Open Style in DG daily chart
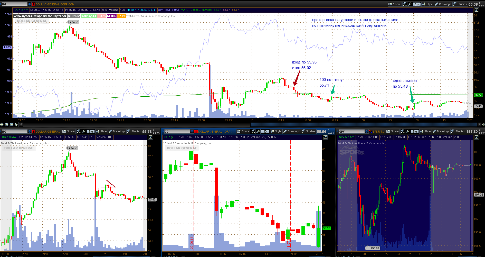This screenshot has height=257, width=485. point(276,131)
